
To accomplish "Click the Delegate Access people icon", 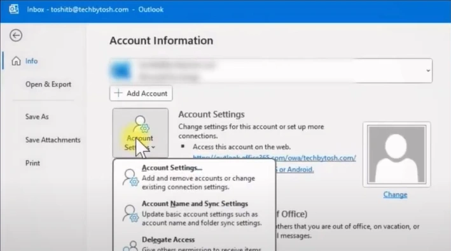I will (130, 246).
